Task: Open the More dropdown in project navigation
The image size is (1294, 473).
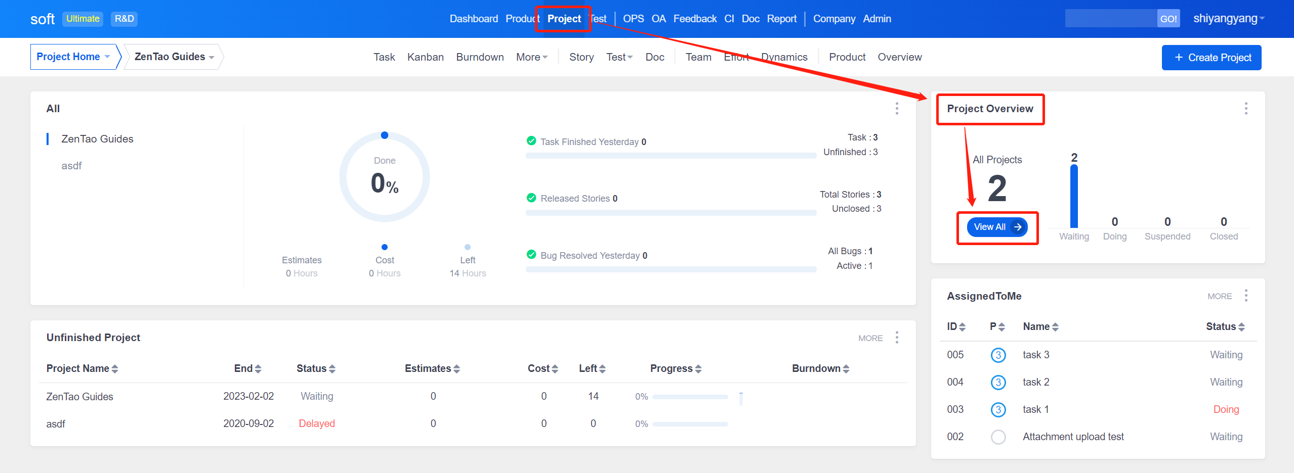Action: 531,58
